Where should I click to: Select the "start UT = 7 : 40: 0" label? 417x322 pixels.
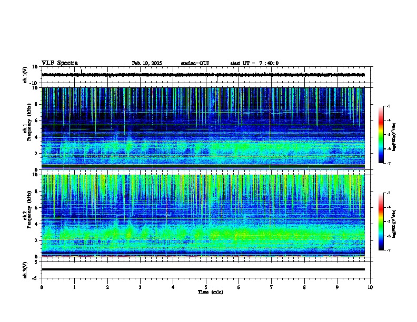254,63
